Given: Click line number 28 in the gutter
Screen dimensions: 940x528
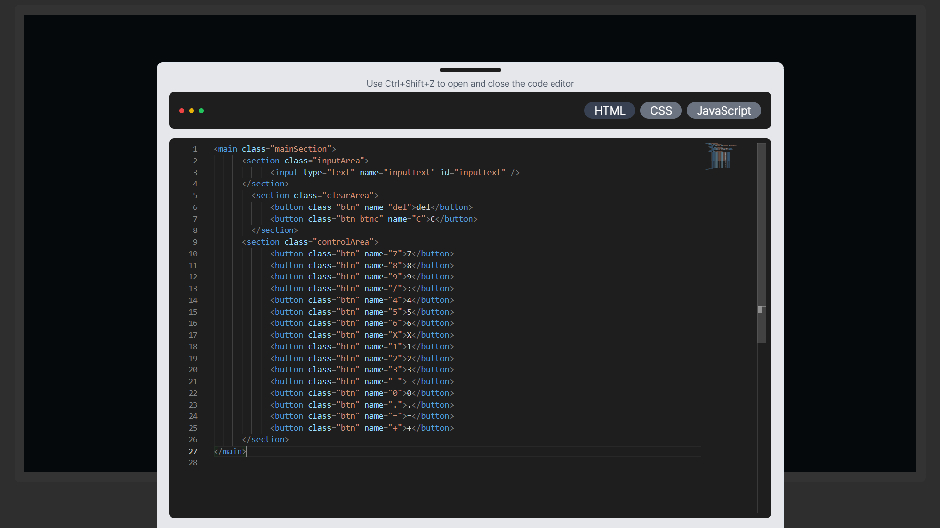Looking at the screenshot, I should click(x=193, y=463).
